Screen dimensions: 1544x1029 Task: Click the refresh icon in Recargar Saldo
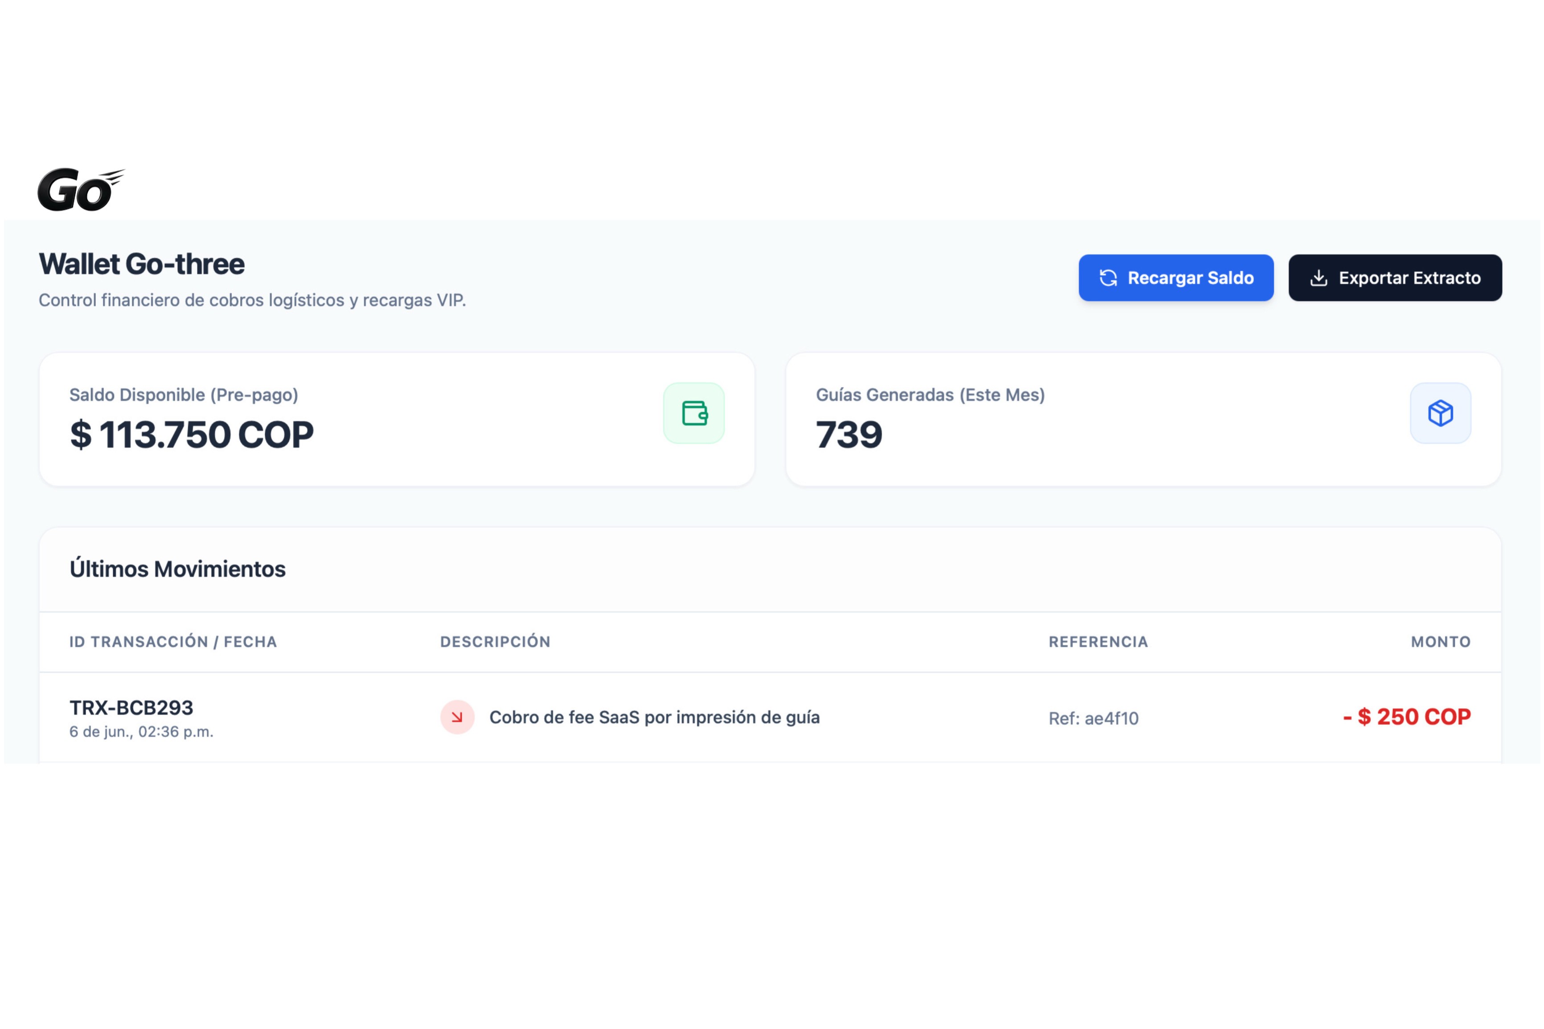point(1108,278)
